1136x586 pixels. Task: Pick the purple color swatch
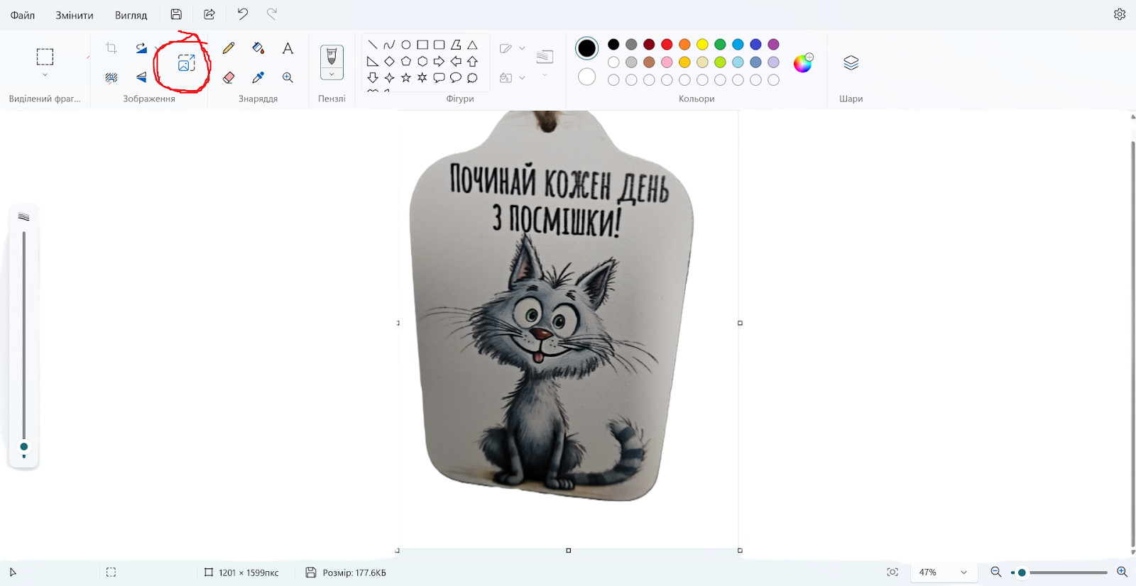pyautogui.click(x=773, y=45)
